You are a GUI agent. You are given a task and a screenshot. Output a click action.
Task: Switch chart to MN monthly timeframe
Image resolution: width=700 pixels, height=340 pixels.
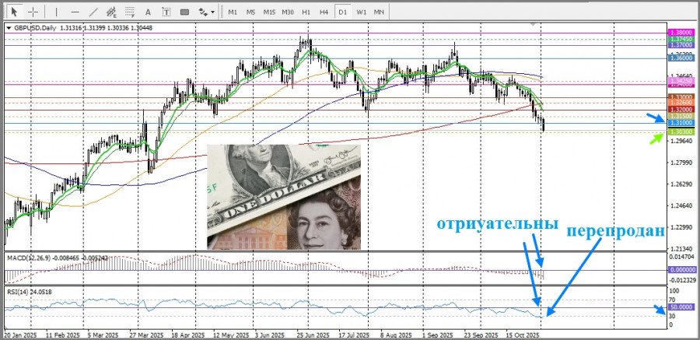[x=379, y=12]
